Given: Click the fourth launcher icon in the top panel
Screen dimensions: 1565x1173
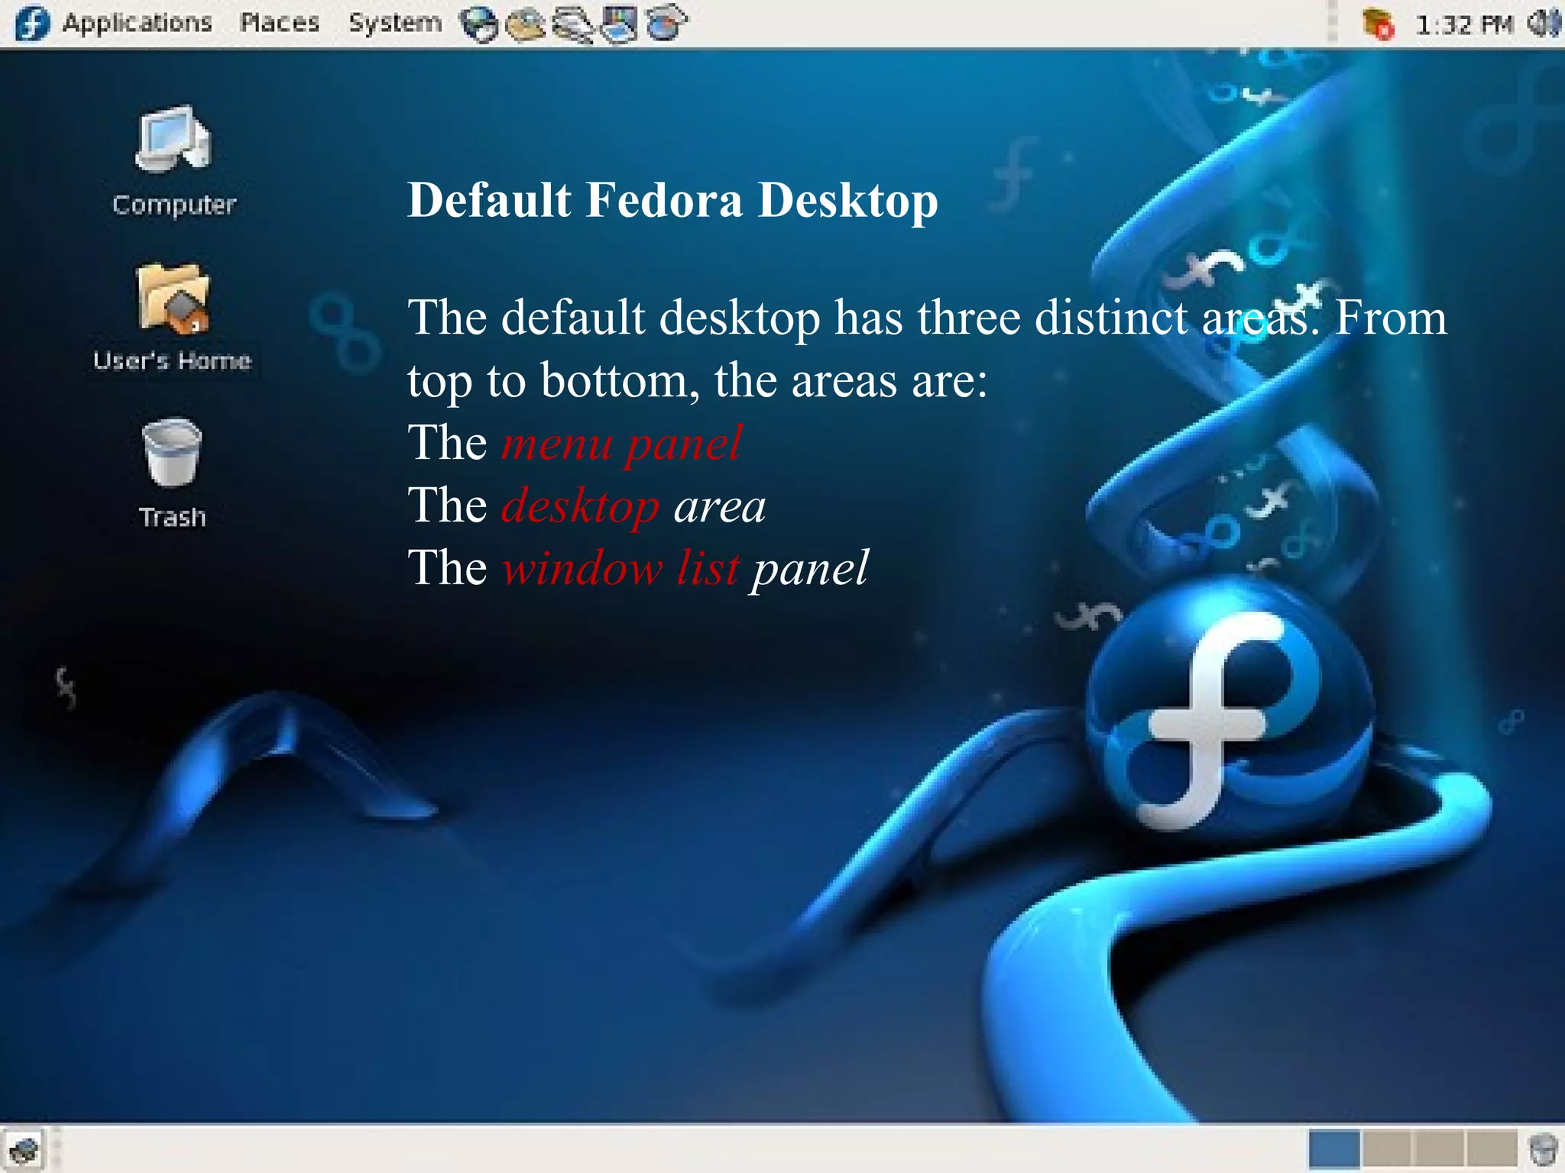Looking at the screenshot, I should pos(619,24).
